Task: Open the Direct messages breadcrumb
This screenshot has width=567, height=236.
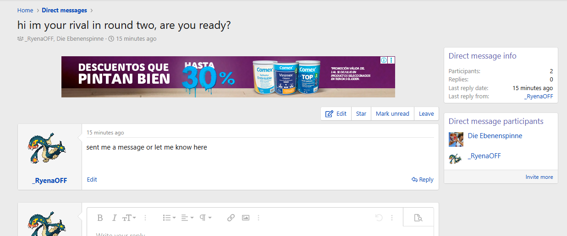Action: [x=64, y=10]
